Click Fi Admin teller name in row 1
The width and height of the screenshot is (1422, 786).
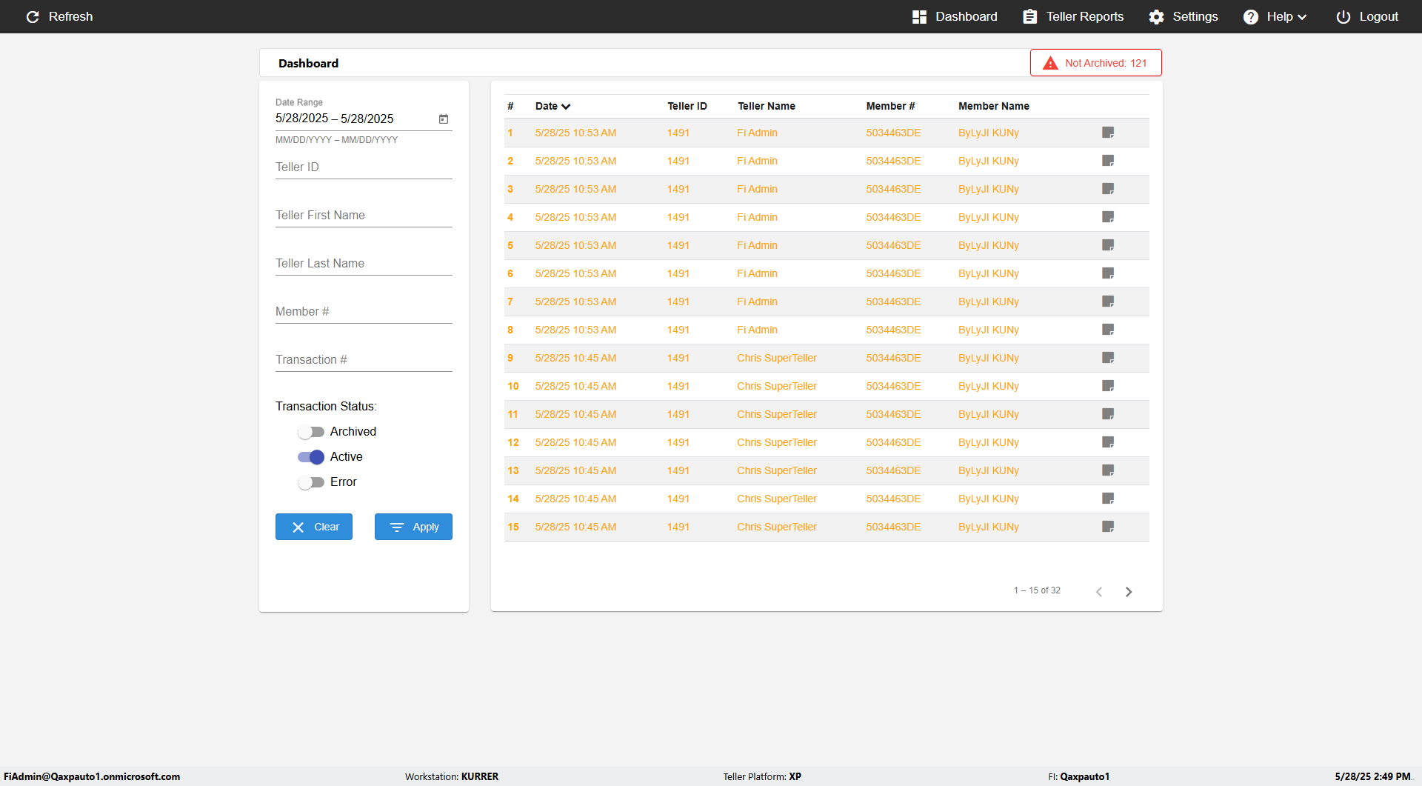click(x=757, y=133)
